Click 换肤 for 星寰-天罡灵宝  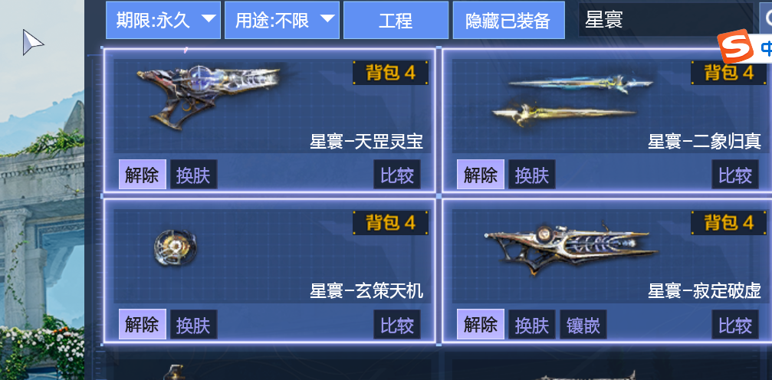click(x=193, y=174)
